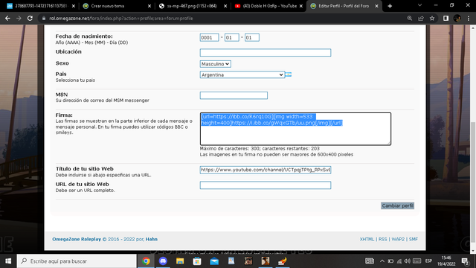Viewport: 476px width, 268px height.
Task: Switch to the sa-mp-467.png tab
Action: pyautogui.click(x=193, y=6)
